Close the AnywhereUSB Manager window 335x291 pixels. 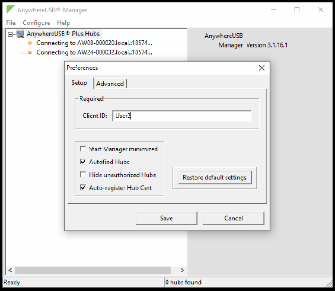click(x=320, y=10)
